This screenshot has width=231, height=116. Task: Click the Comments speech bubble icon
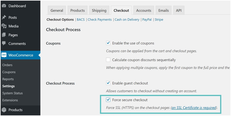point(4,43)
